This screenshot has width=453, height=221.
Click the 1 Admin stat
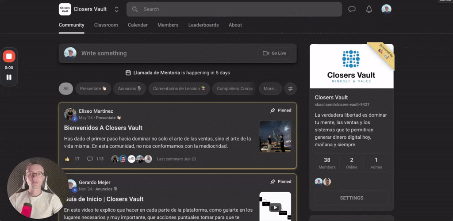[x=376, y=163]
